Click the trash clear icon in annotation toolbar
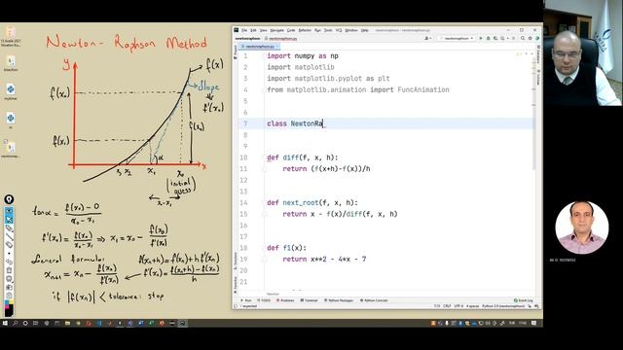Image resolution: width=623 pixels, height=350 pixels. pos(9,270)
